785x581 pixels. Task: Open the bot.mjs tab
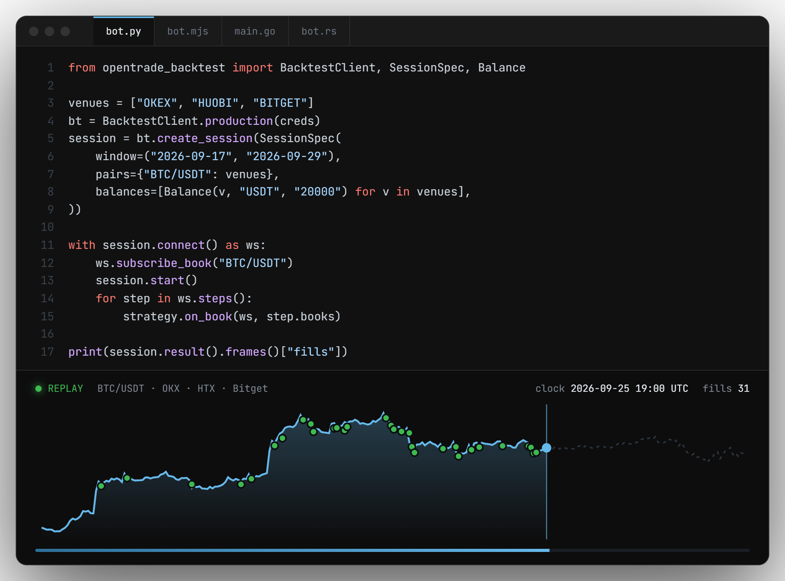[x=188, y=31]
